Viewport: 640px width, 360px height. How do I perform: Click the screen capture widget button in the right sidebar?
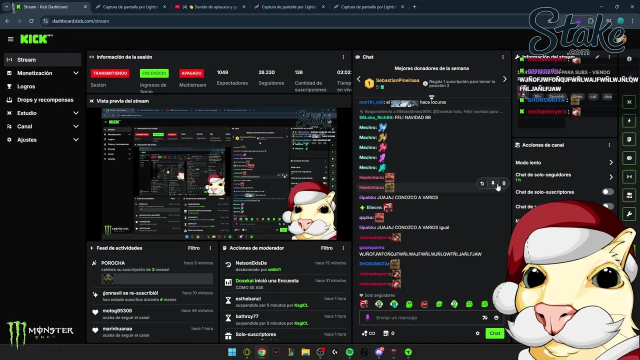point(629,102)
